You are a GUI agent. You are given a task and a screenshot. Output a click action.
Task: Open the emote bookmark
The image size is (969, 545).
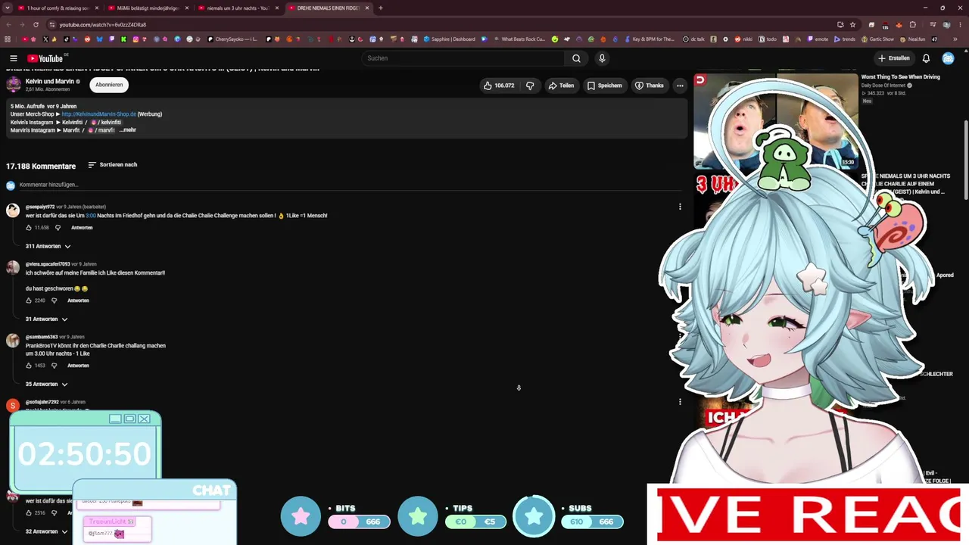coord(817,39)
